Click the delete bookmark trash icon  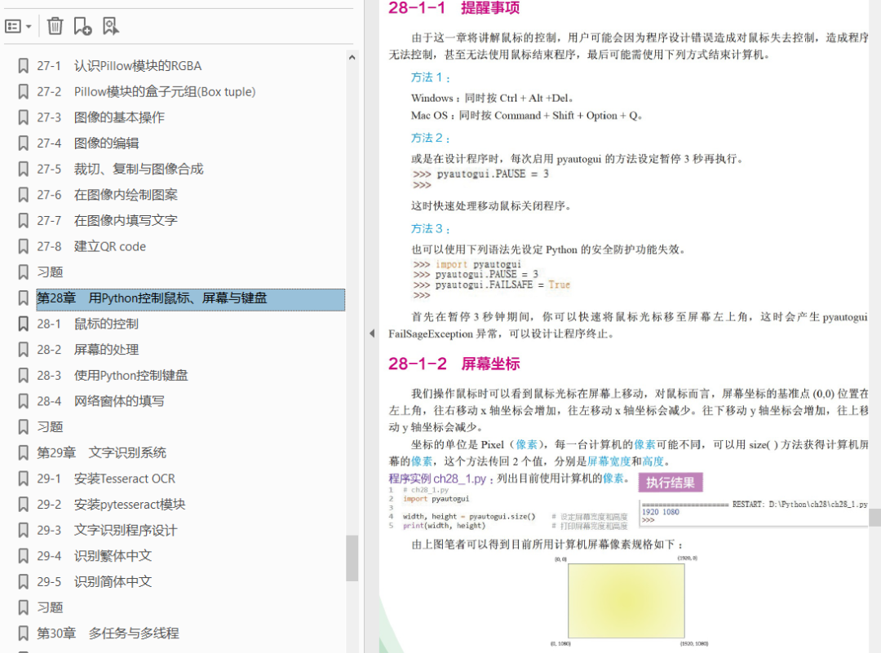coord(55,26)
